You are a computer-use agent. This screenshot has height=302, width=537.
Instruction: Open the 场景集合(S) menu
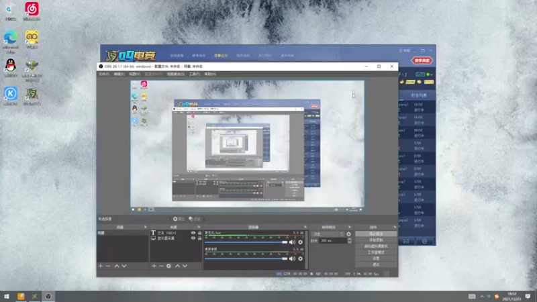(176, 74)
